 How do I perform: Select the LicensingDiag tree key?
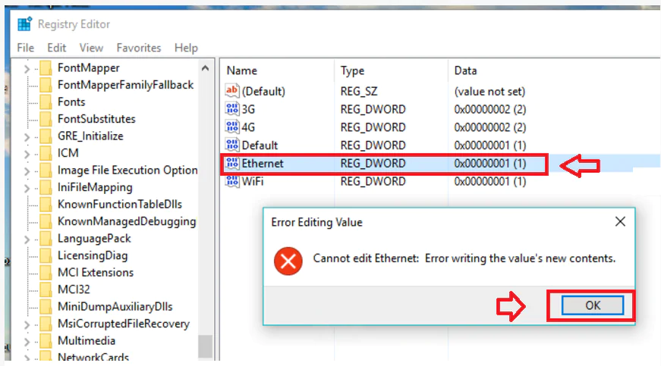click(93, 255)
